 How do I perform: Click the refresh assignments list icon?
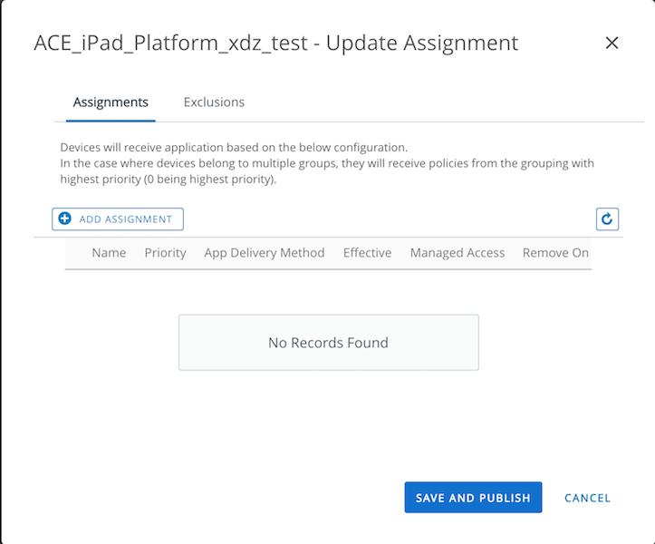coord(607,219)
